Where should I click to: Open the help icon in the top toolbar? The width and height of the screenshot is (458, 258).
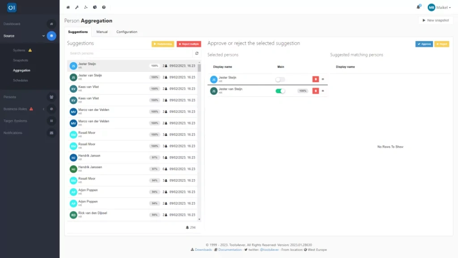pyautogui.click(x=104, y=7)
